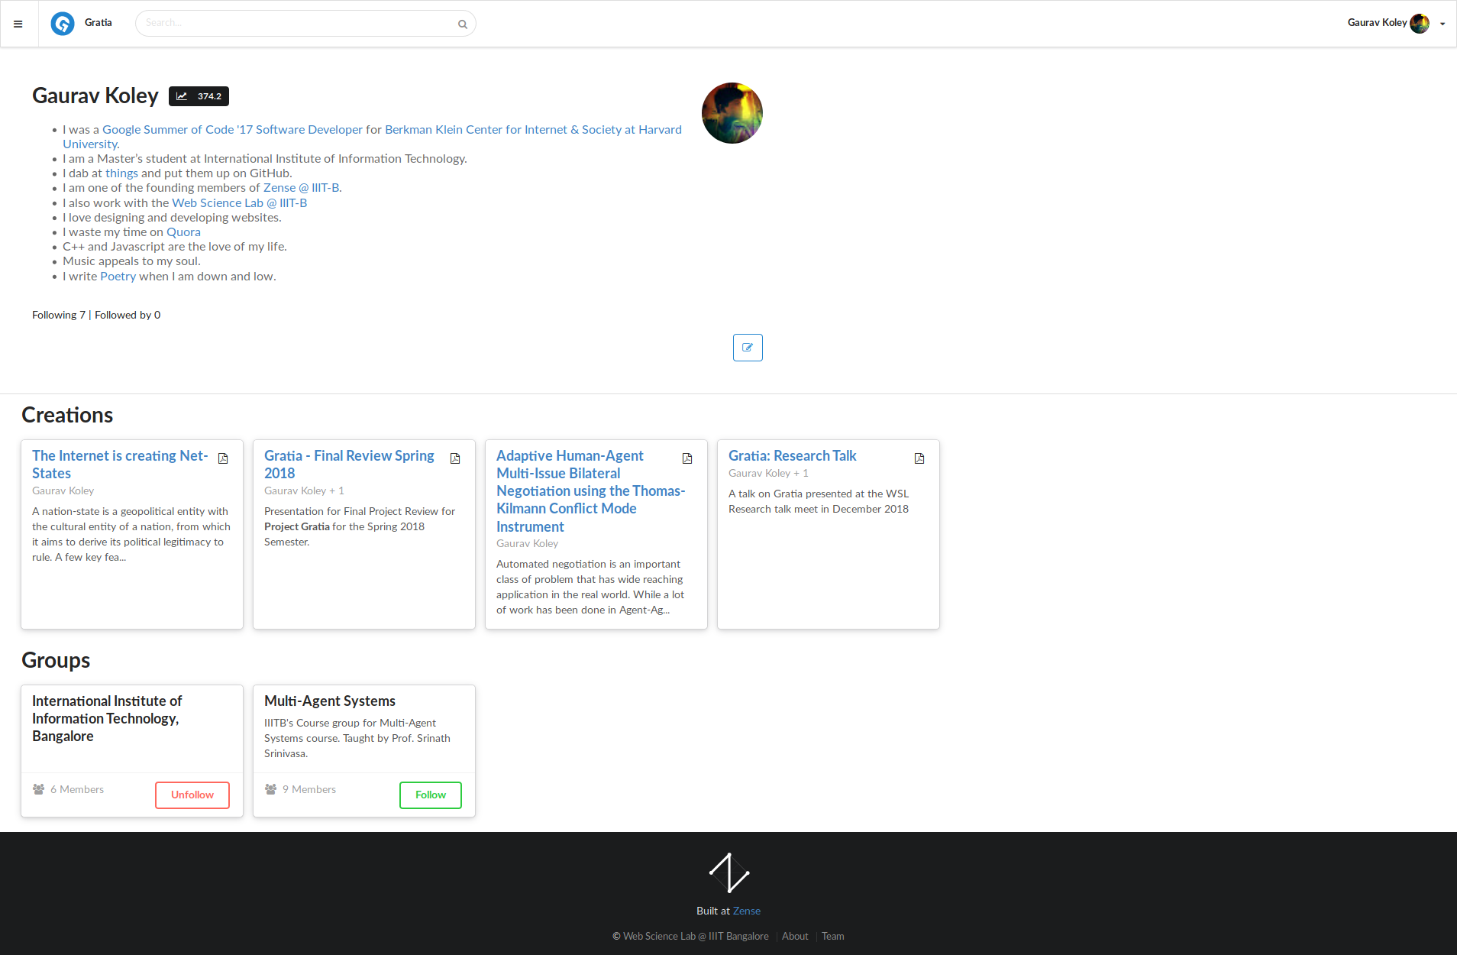
Task: Click the 'Automated negotiation' description text
Action: 590,588
